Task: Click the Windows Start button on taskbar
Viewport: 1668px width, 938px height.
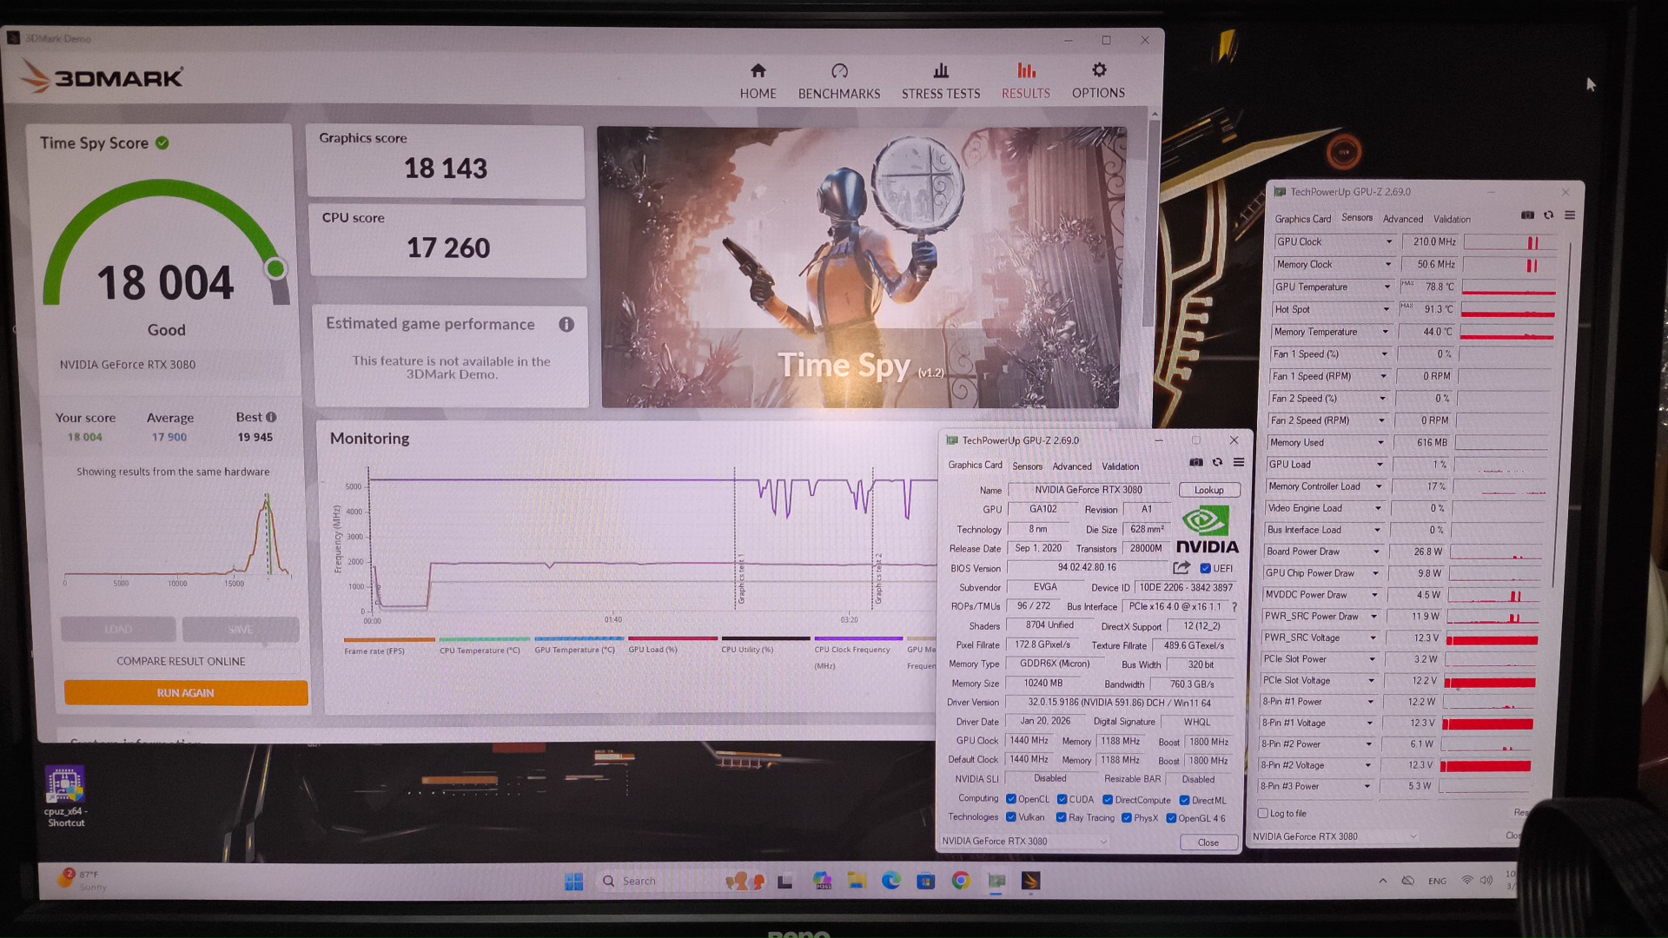Action: (x=573, y=882)
